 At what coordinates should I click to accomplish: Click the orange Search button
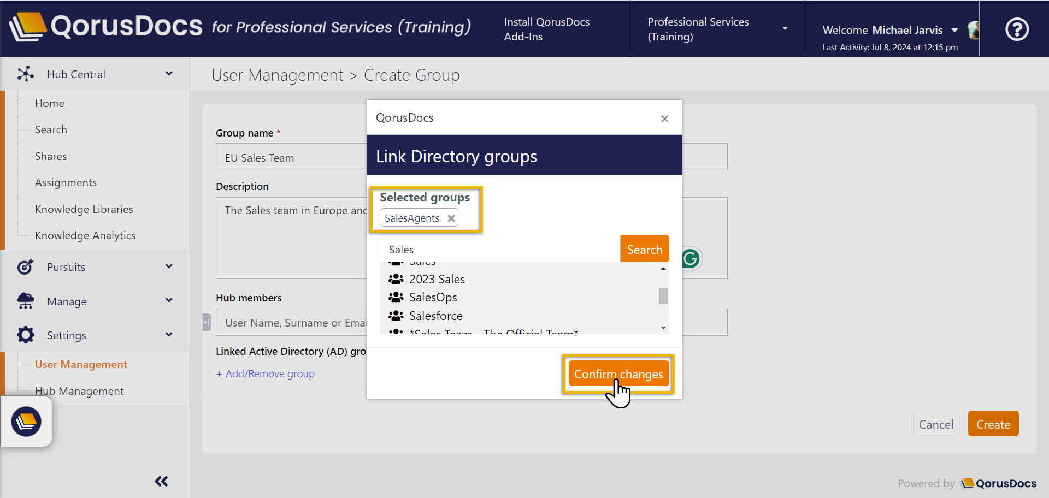pyautogui.click(x=645, y=249)
